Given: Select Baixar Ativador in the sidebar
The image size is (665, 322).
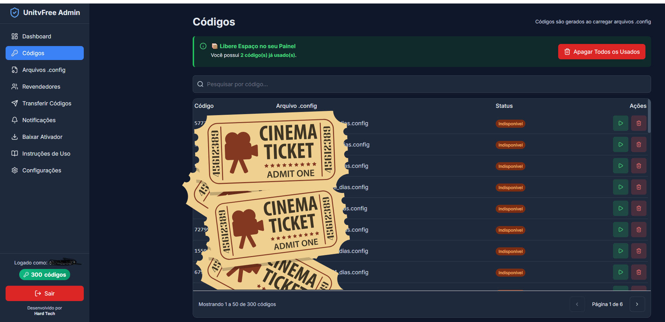Looking at the screenshot, I should click(42, 137).
